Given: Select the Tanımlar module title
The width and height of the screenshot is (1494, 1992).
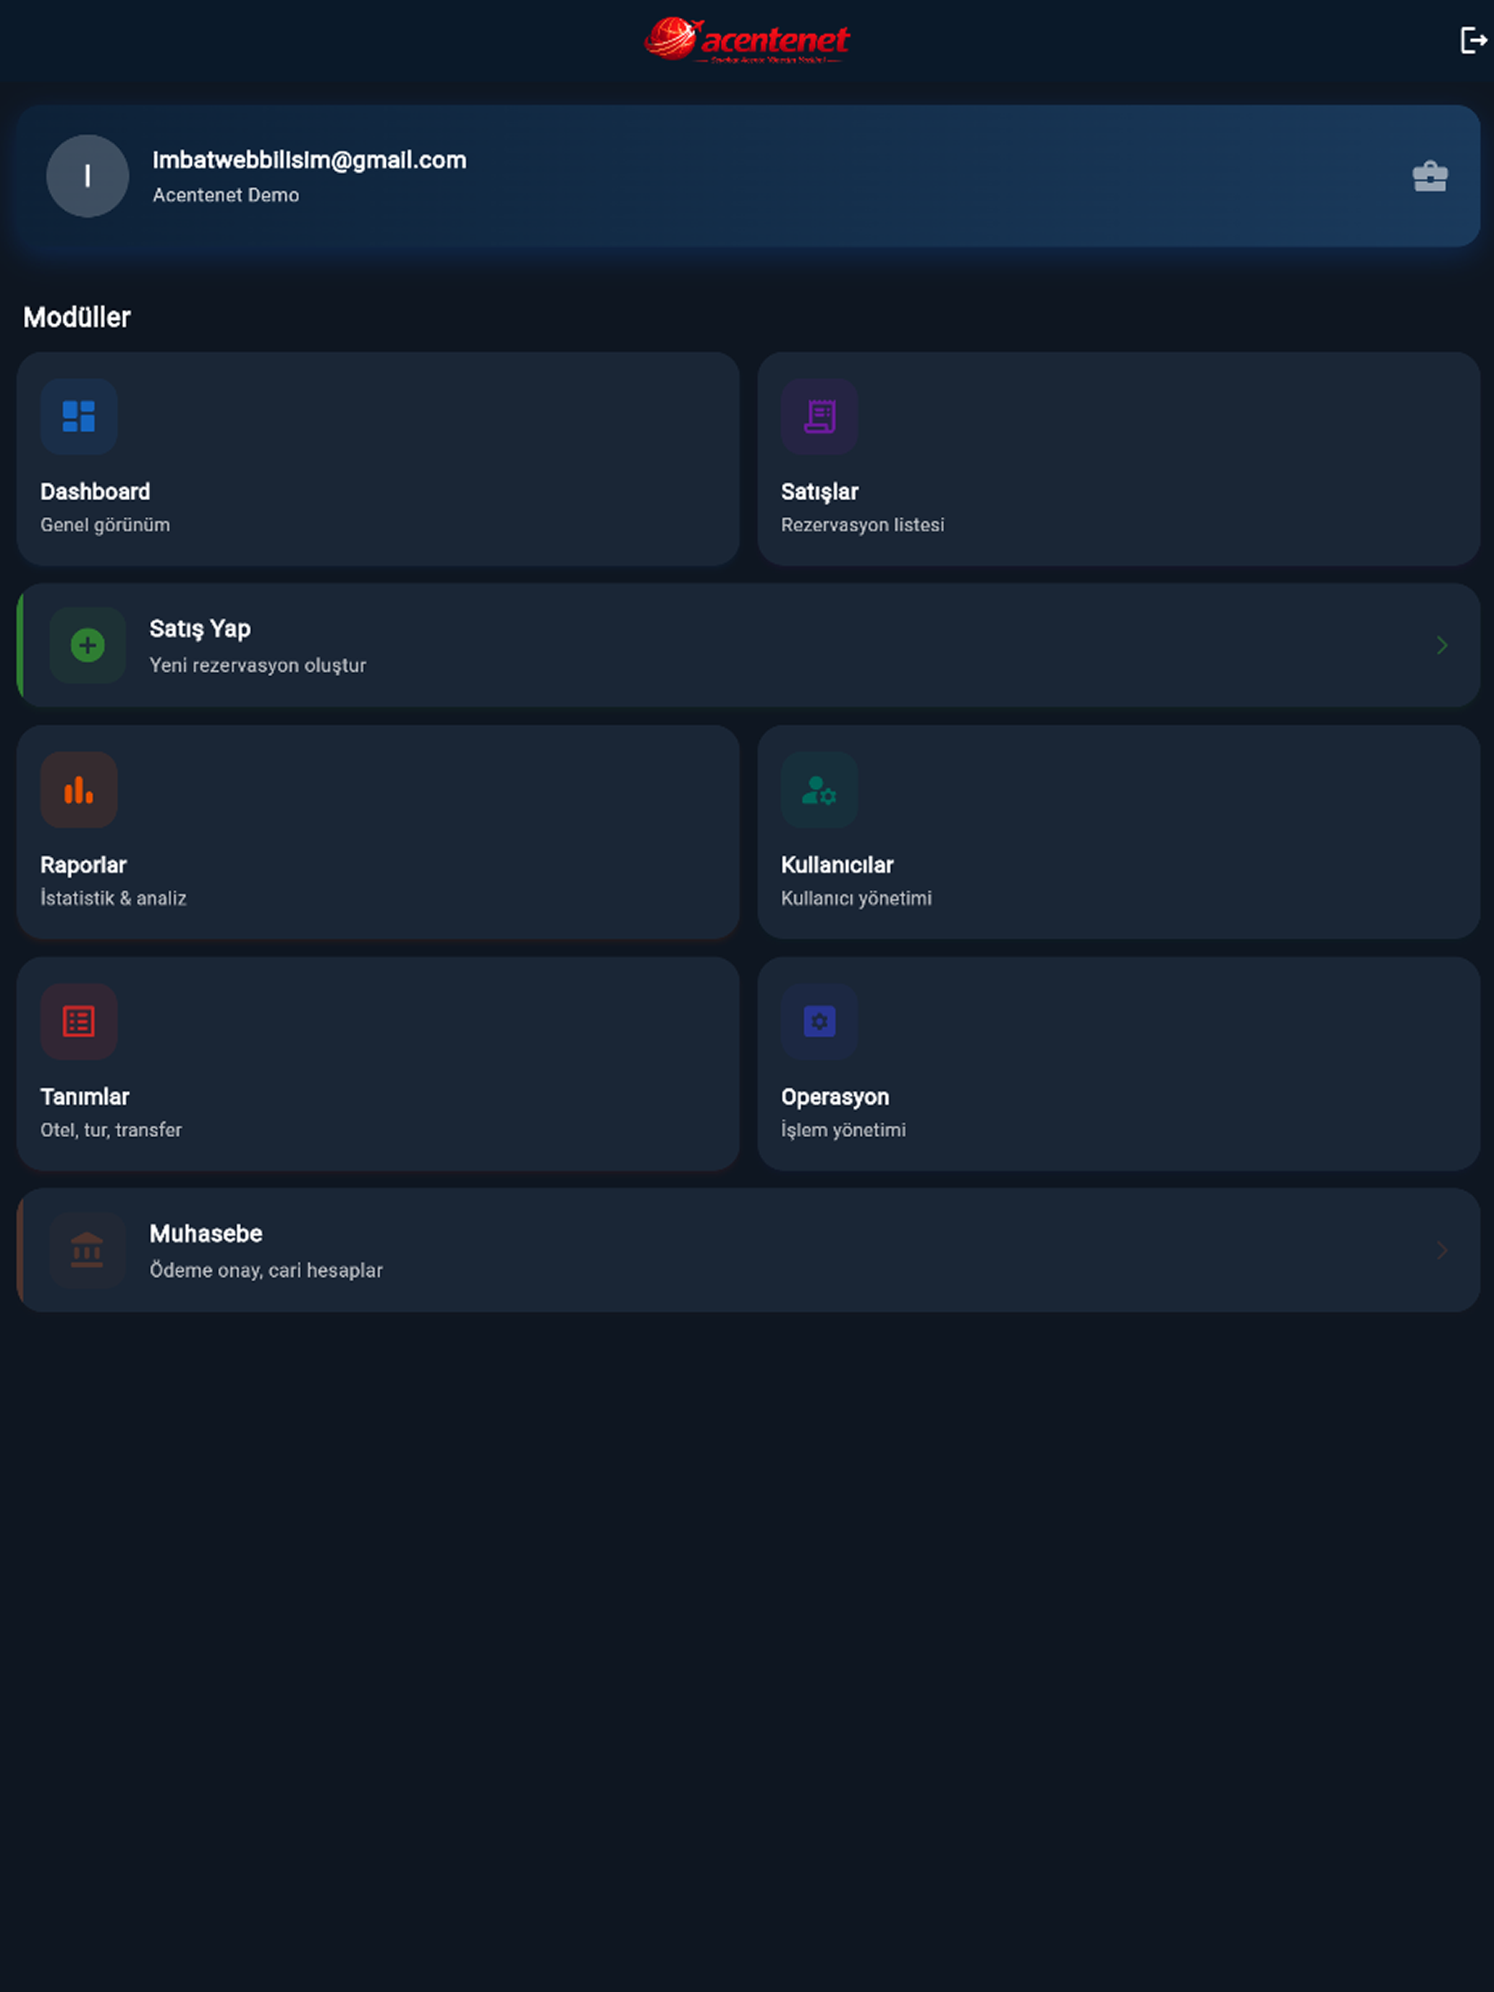Looking at the screenshot, I should coord(85,1097).
